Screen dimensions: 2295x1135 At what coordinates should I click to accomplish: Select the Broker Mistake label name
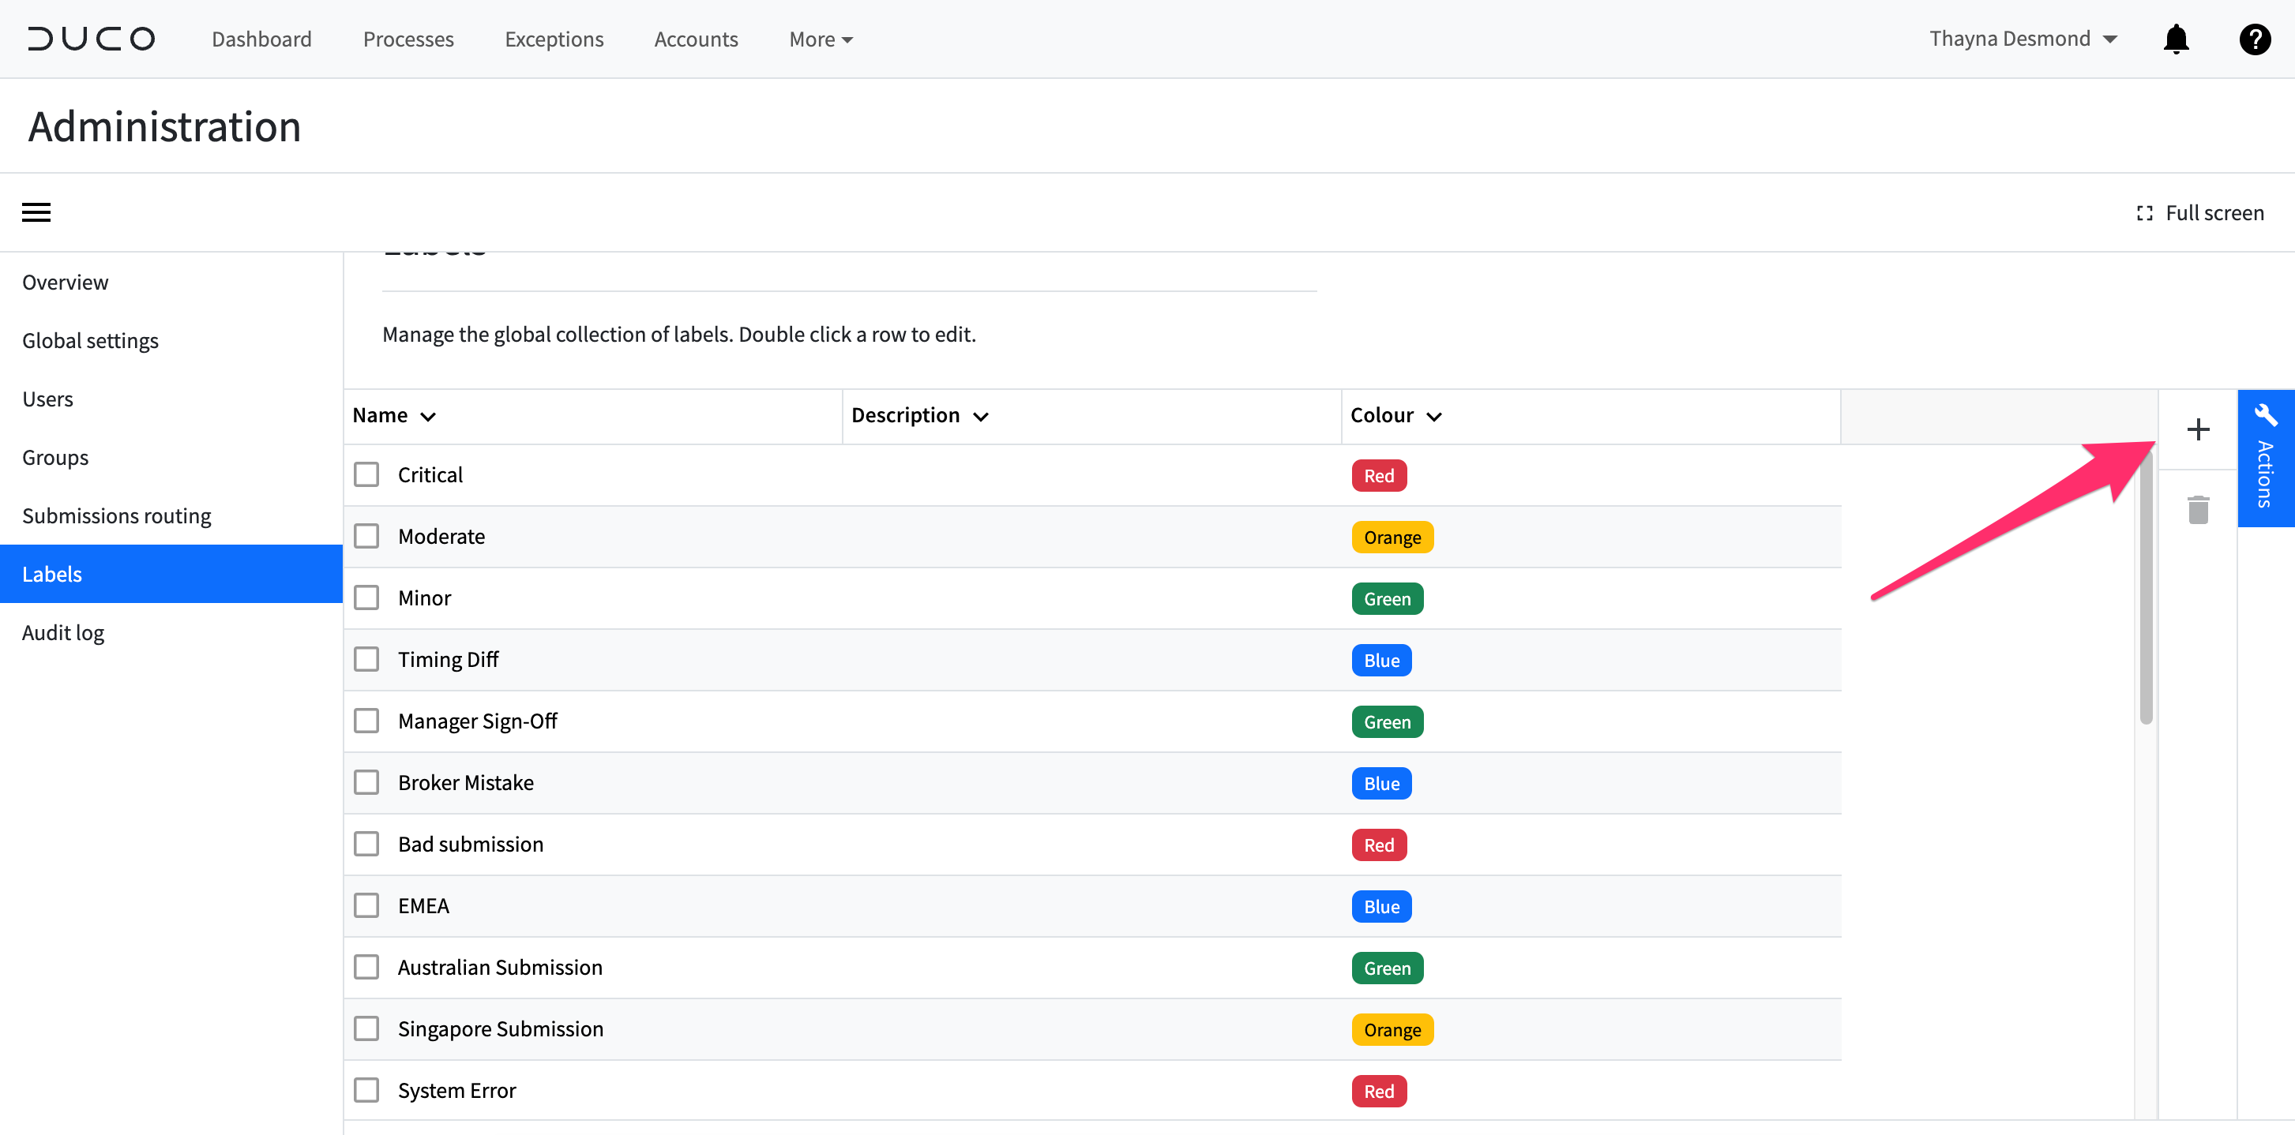[465, 782]
